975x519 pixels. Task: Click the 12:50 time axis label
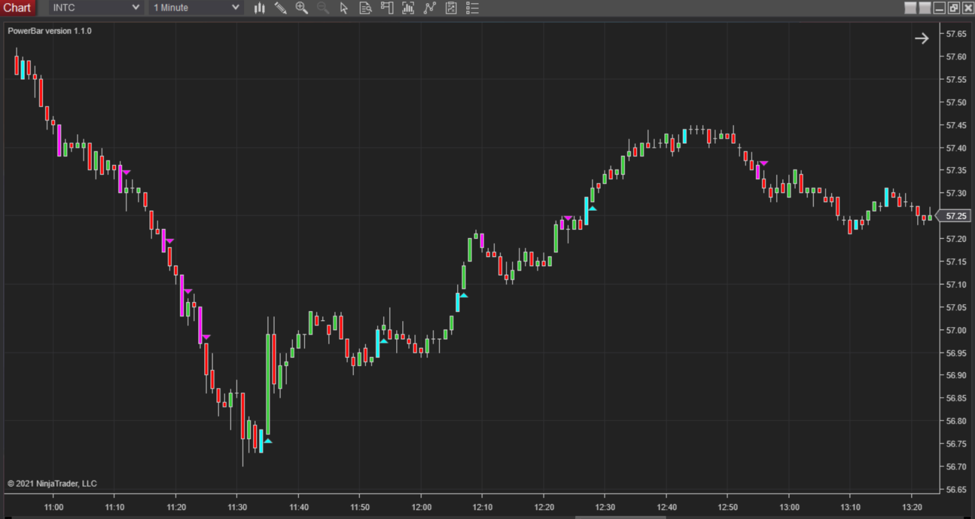point(728,507)
